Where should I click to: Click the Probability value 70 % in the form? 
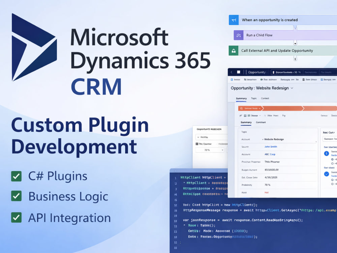(x=267, y=185)
